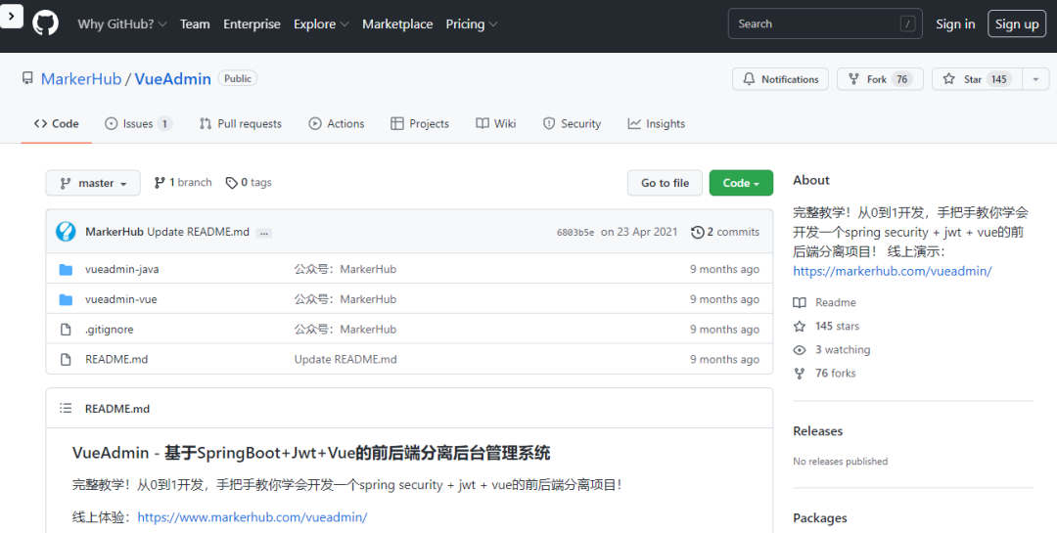Click the branch icon next to 1 branch
1057x533 pixels.
pos(160,183)
